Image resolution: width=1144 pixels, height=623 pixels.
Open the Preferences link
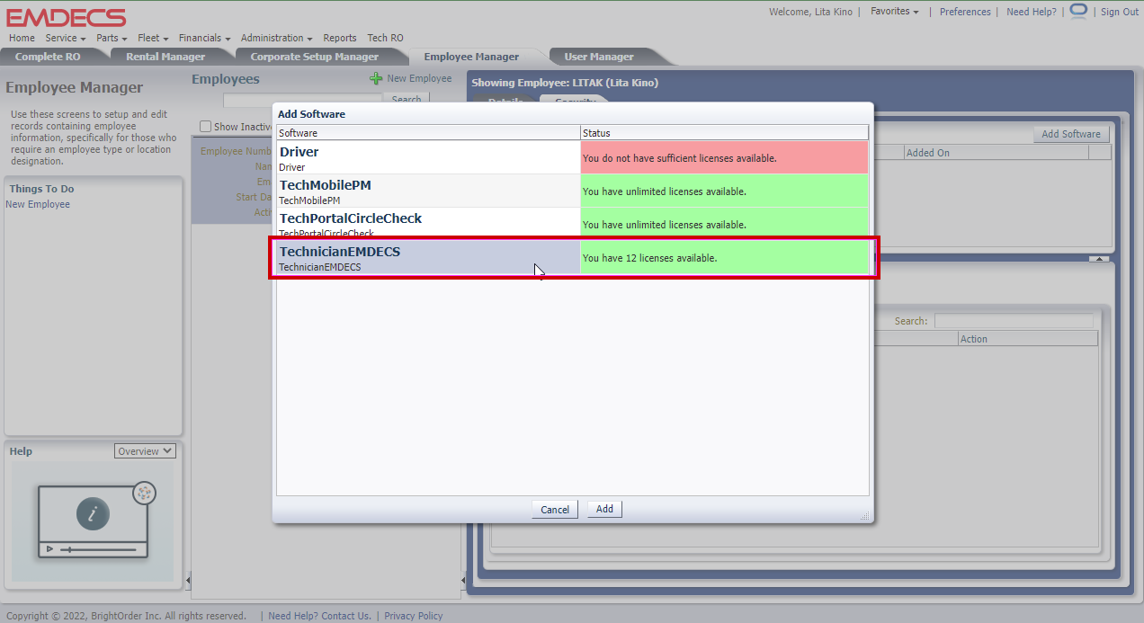click(965, 12)
